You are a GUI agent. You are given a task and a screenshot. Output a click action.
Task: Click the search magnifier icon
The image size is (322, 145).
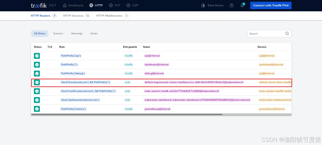287,34
